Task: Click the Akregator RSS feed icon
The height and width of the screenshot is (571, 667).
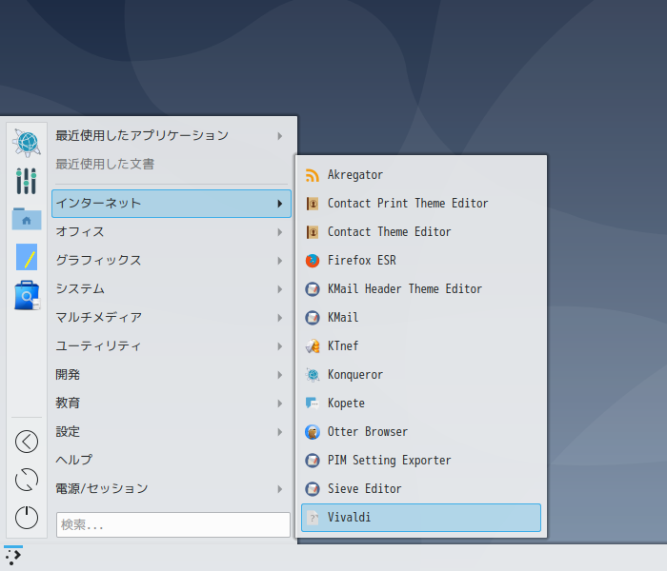Action: tap(313, 175)
